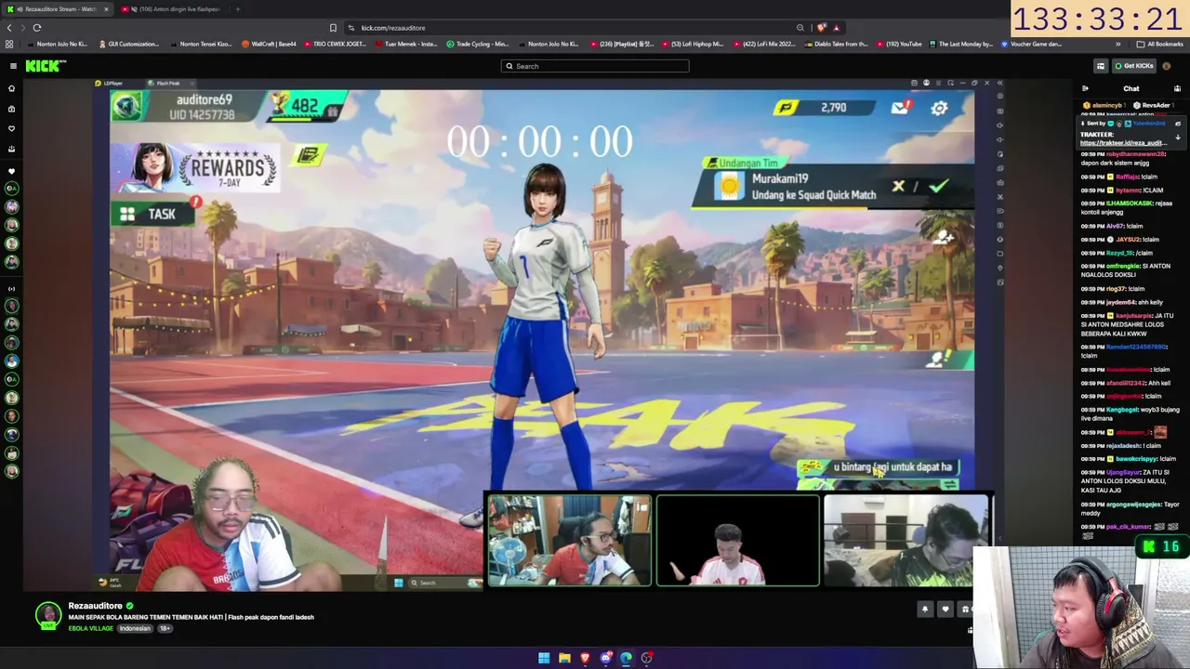Open All Bookmarks folder

pyautogui.click(x=1159, y=44)
